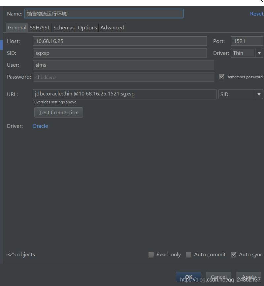
Task: Open the Thin driver dropdown
Action: (247, 53)
